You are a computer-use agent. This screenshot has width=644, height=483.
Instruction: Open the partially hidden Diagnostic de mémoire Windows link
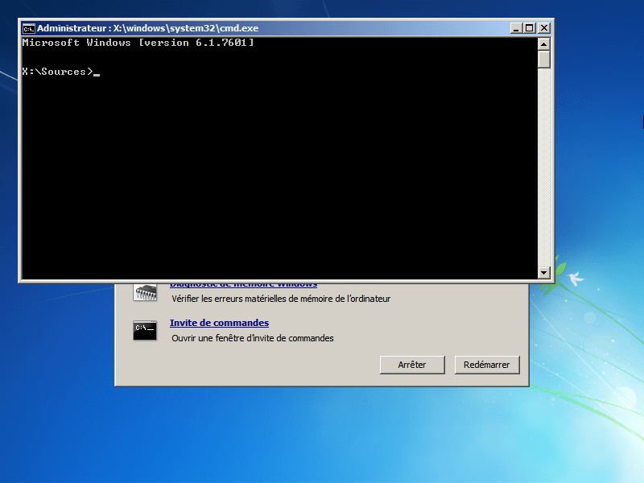point(244,285)
